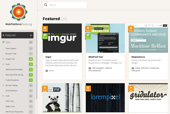Screen dimensions: 170x114
Task: Click the WebPlatformTools.org logo
Action: 19,14
